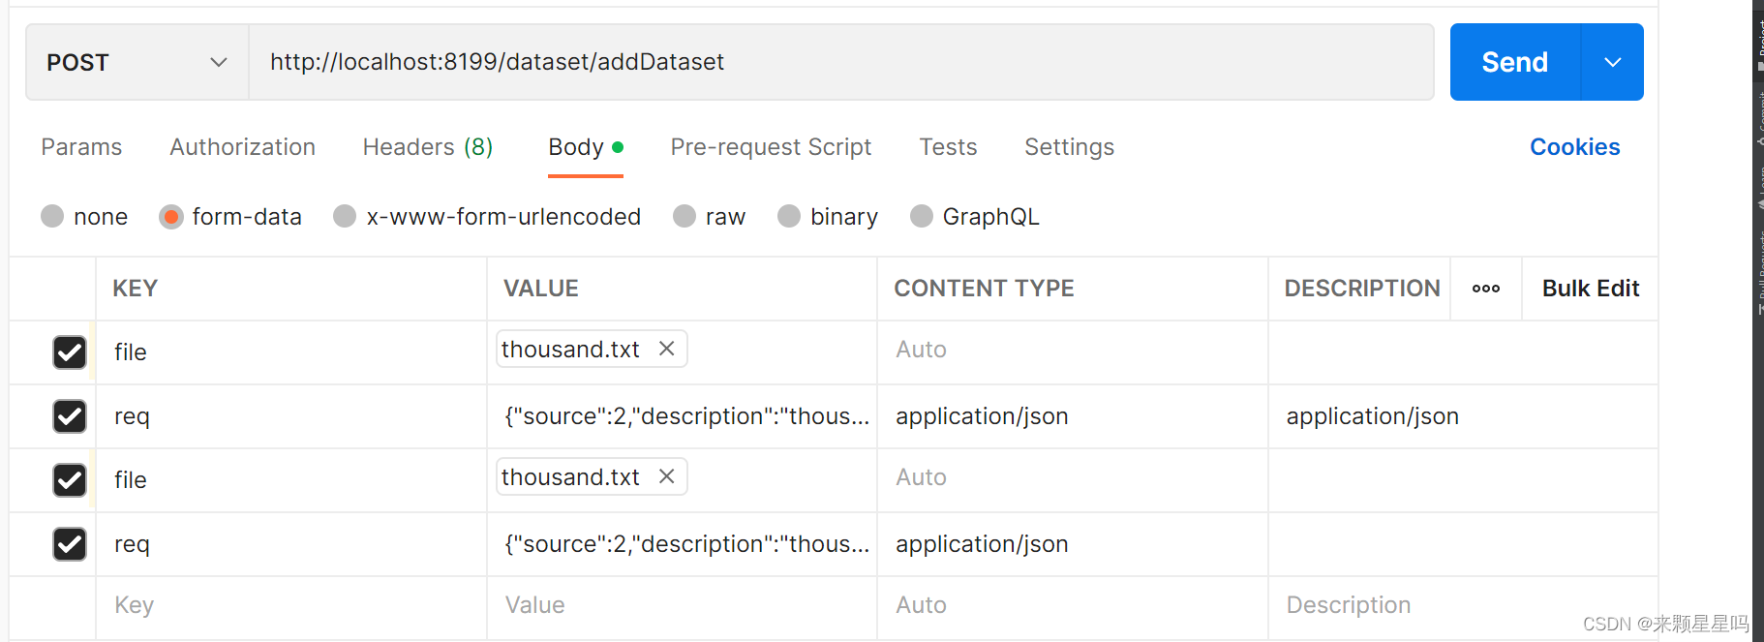Select x-www-form-urlencoded body option
Image resolution: width=1764 pixels, height=642 pixels.
click(345, 216)
